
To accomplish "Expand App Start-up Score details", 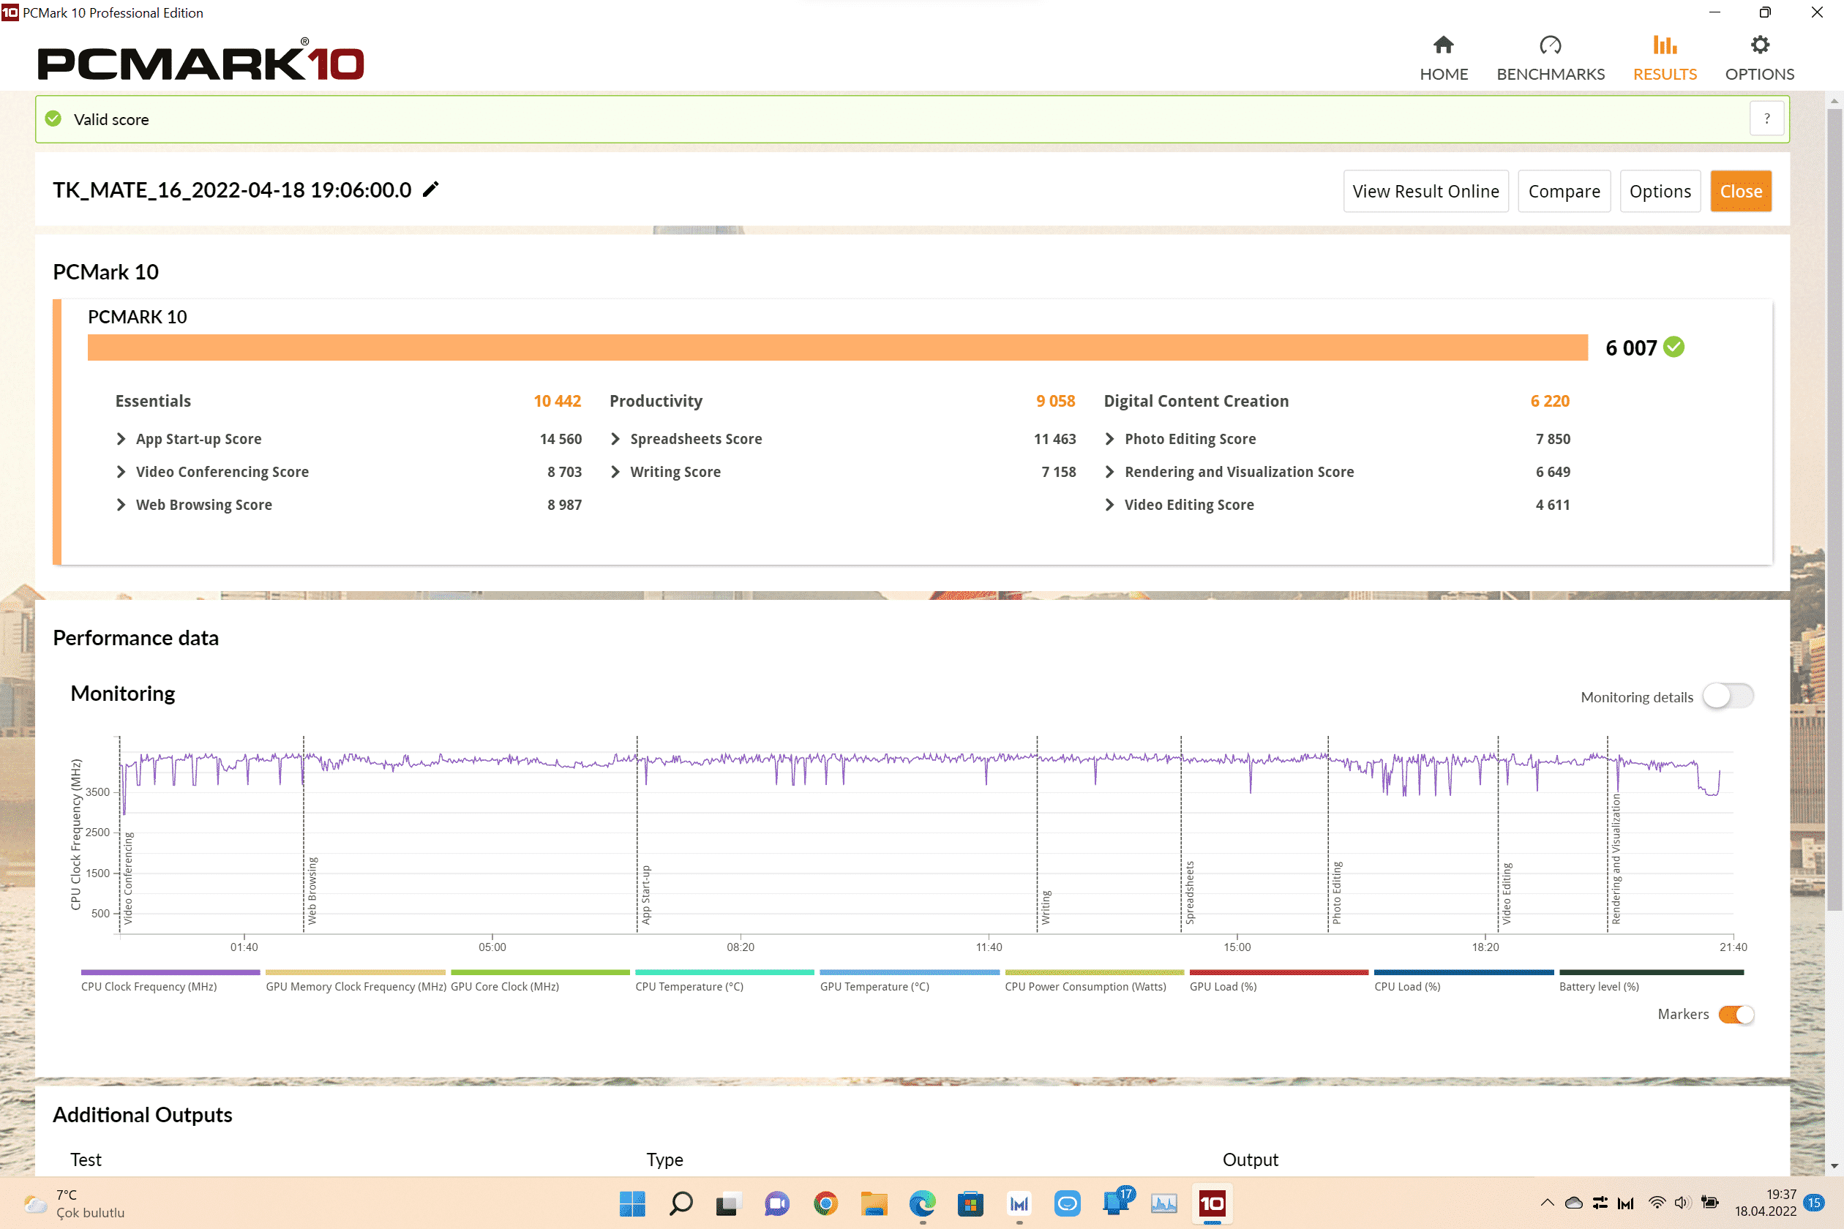I will tap(121, 439).
